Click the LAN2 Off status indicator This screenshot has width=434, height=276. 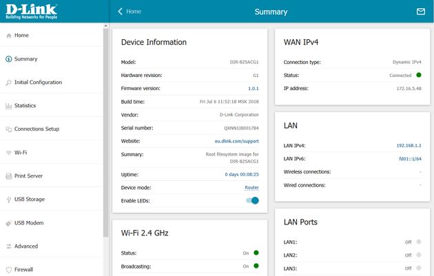[419, 255]
